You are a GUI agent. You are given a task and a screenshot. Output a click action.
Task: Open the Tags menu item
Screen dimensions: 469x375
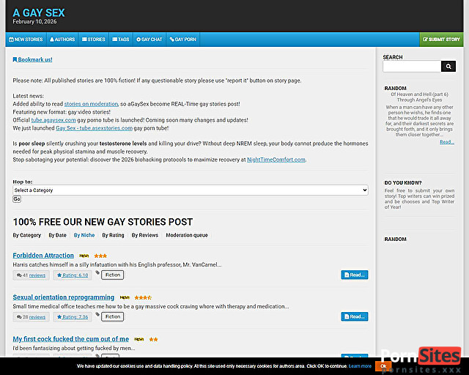click(x=121, y=40)
